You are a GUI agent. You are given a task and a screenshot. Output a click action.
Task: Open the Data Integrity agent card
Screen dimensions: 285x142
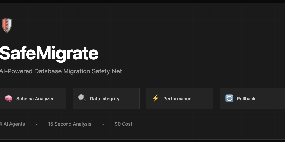click(x=106, y=98)
